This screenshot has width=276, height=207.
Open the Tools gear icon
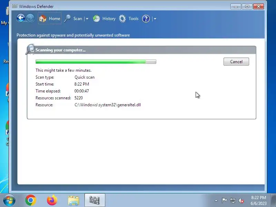pyautogui.click(x=122, y=19)
